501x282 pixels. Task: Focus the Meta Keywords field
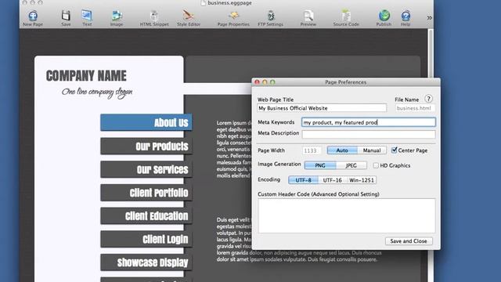coord(369,122)
